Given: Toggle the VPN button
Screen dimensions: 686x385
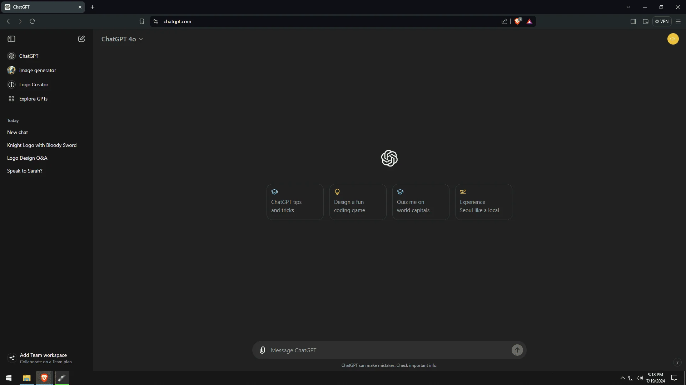Looking at the screenshot, I should coord(662,21).
